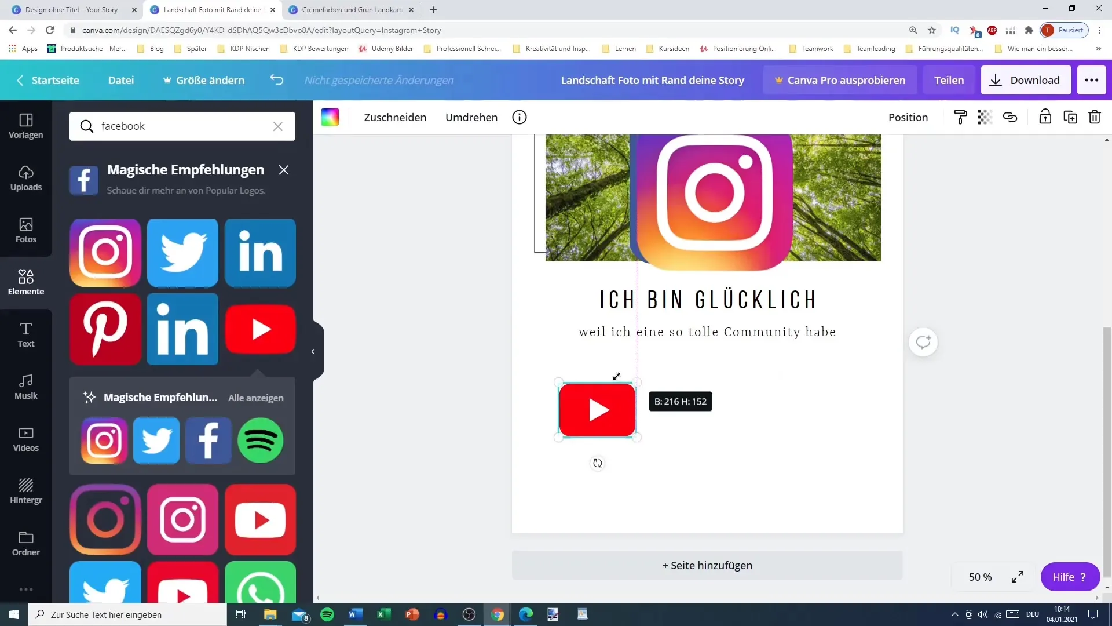Show more sidebar options (three dots)
The width and height of the screenshot is (1112, 626).
pos(25,589)
